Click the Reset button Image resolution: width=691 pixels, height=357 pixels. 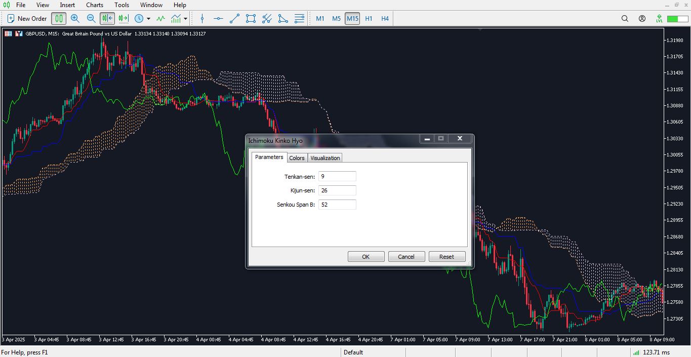(446, 257)
